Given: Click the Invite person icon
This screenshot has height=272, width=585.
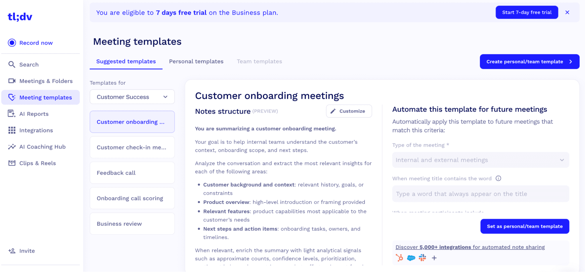Looking at the screenshot, I should pyautogui.click(x=12, y=251).
